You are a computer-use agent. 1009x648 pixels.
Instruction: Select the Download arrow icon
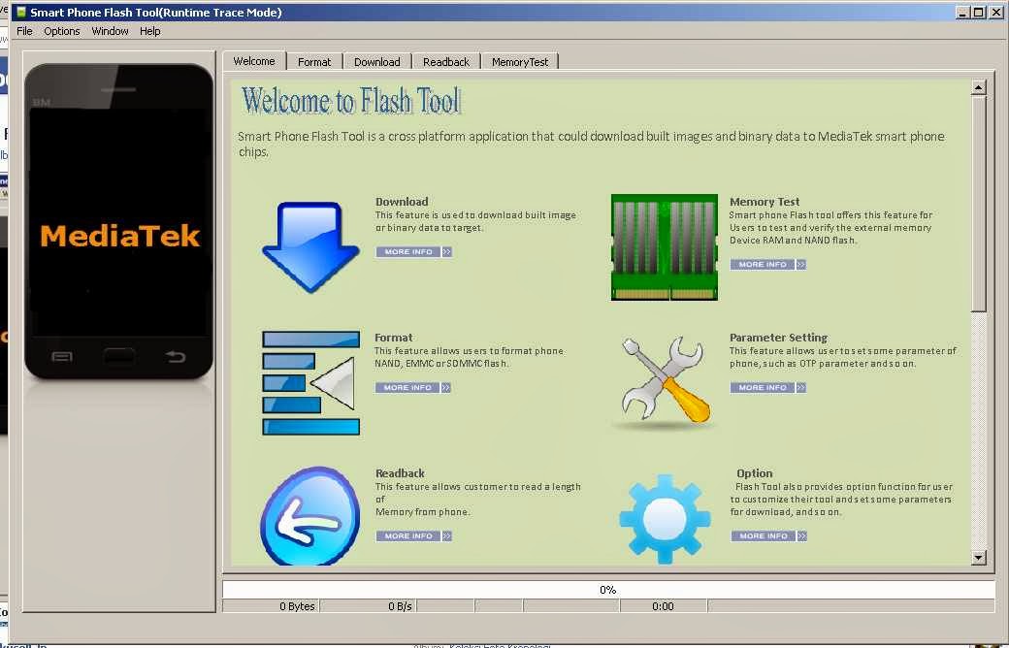(309, 245)
